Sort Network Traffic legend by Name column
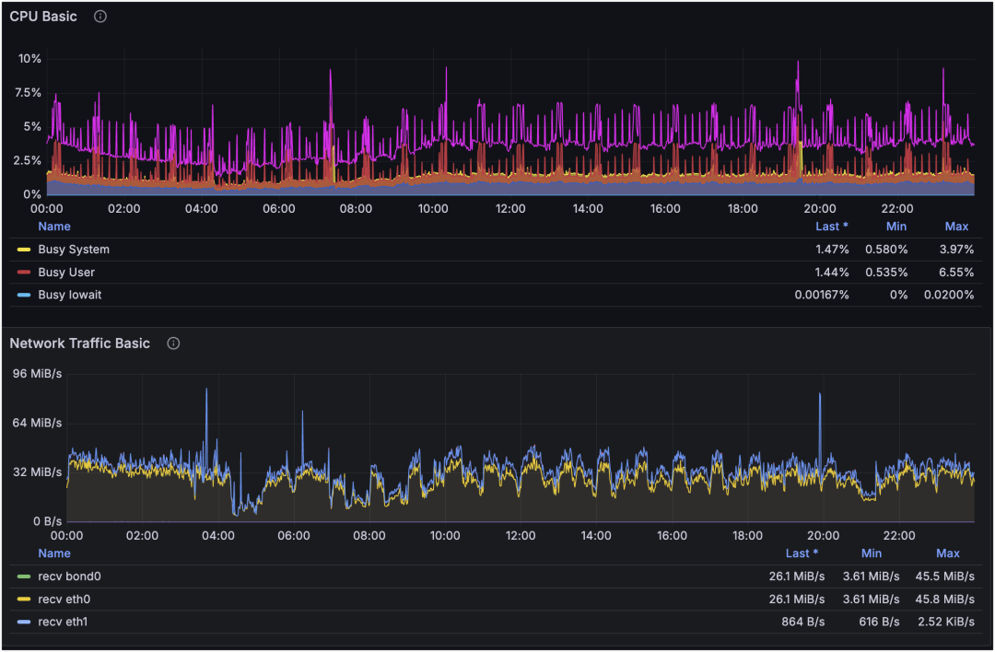 (54, 553)
